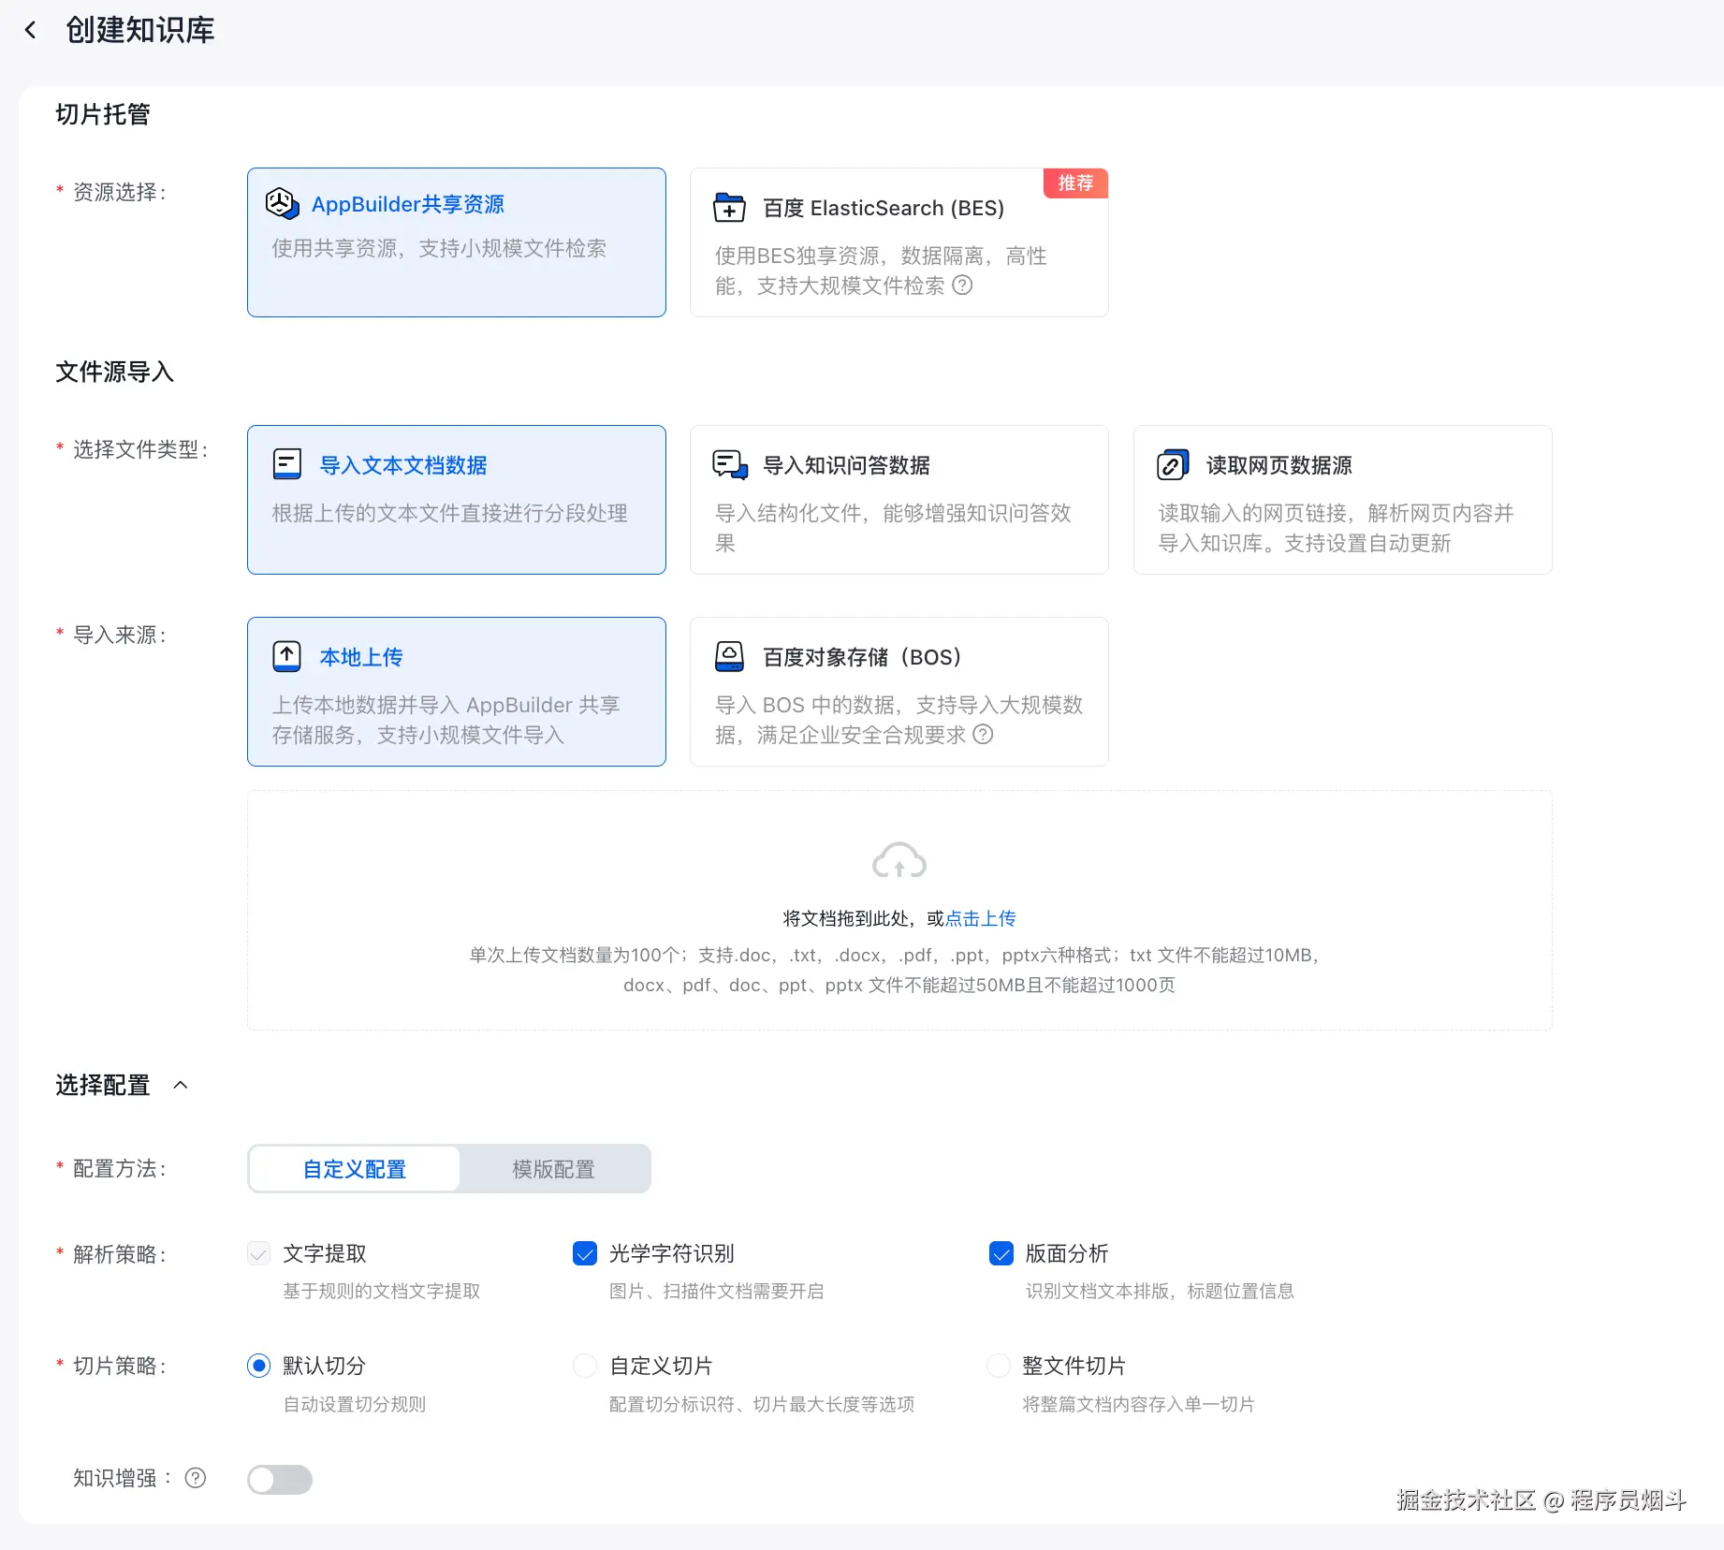The image size is (1724, 1550).
Task: Collapse the 选择配置 section
Action: point(181,1085)
